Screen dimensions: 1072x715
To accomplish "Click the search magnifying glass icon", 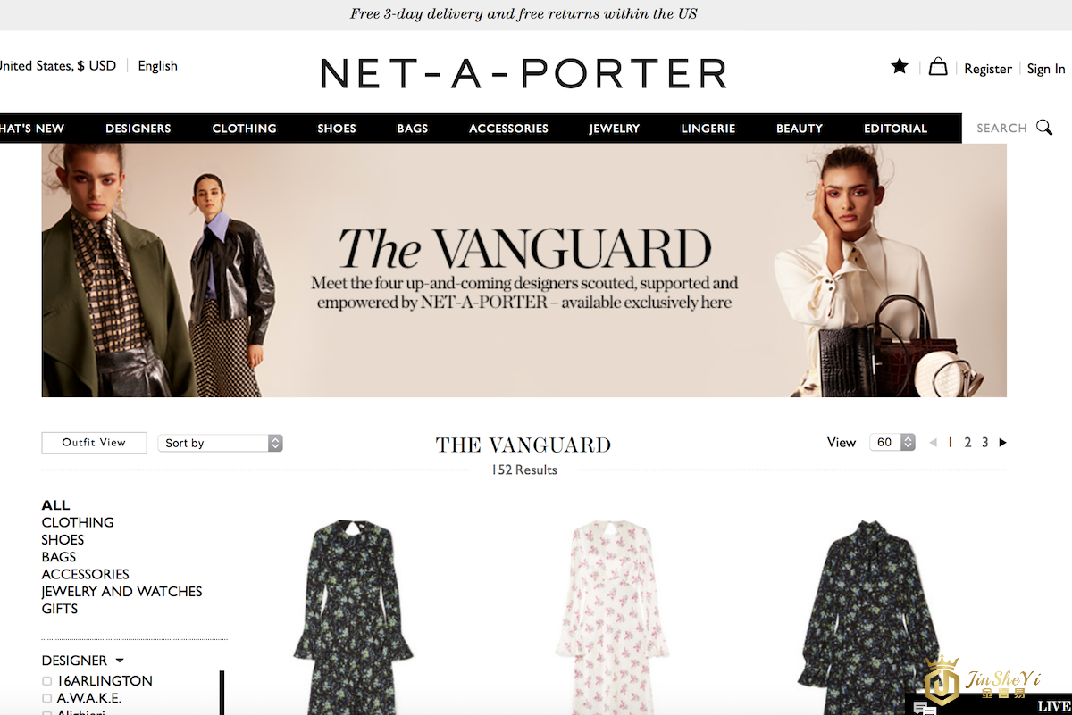I will point(1044,128).
